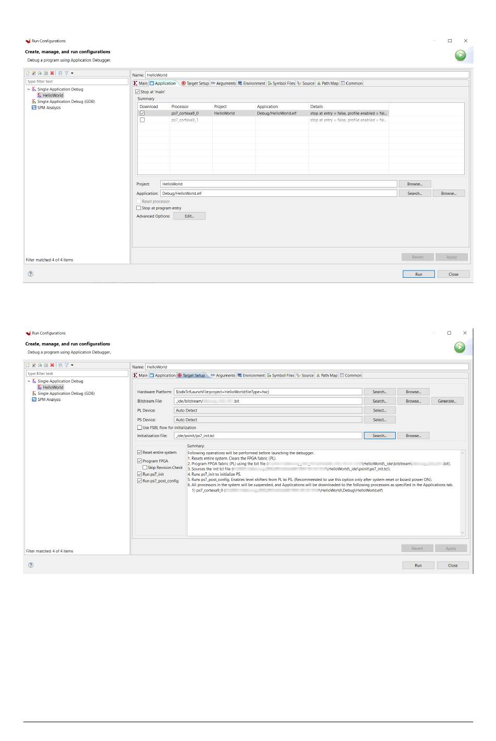Enable Use FSBL flow for initialization
The width and height of the screenshot is (496, 741).
(x=139, y=428)
